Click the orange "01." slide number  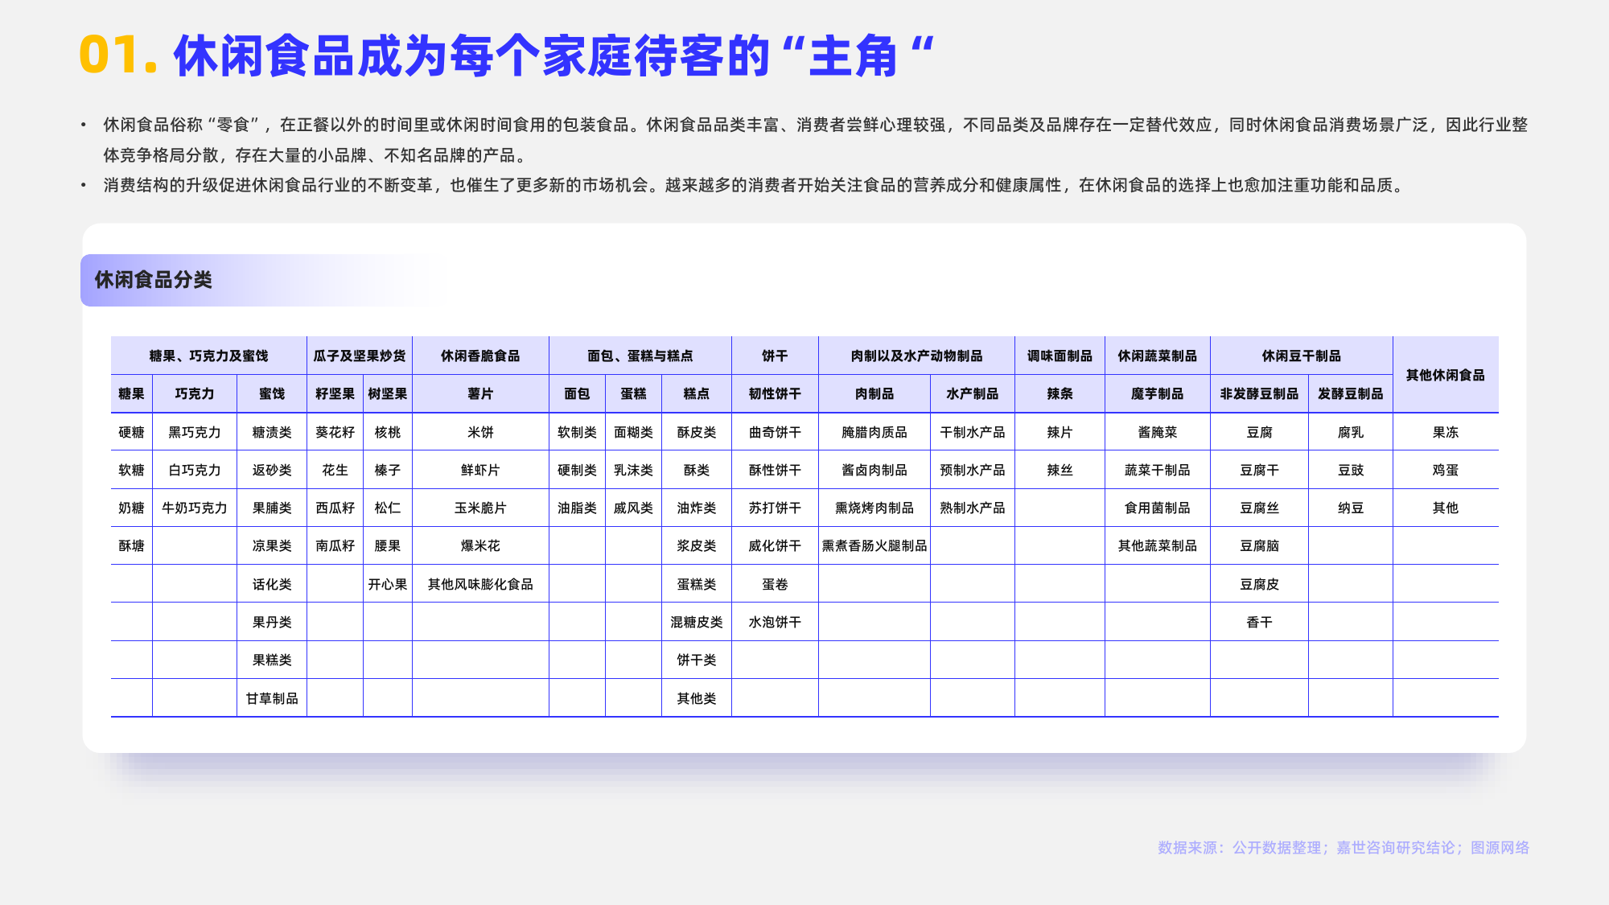118,56
